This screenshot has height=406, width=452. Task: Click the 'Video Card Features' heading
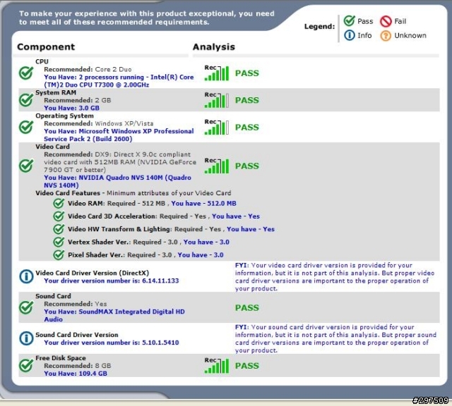(x=68, y=193)
